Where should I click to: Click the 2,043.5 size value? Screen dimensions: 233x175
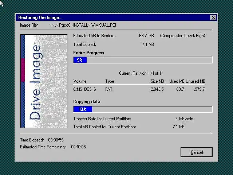pos(157,89)
